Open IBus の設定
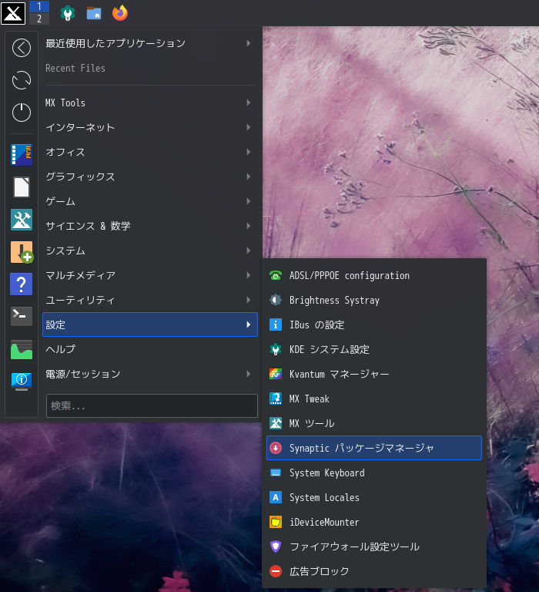 pyautogui.click(x=374, y=325)
